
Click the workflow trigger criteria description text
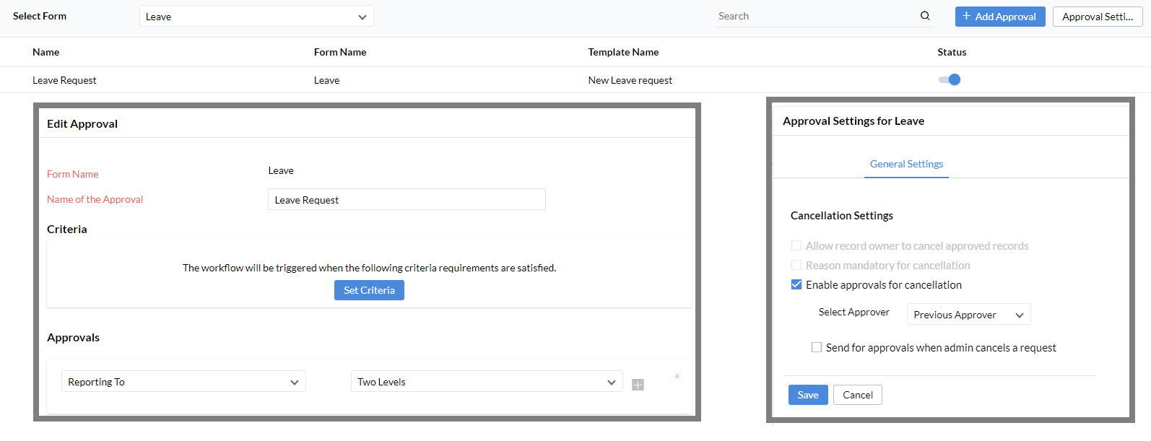click(x=369, y=268)
